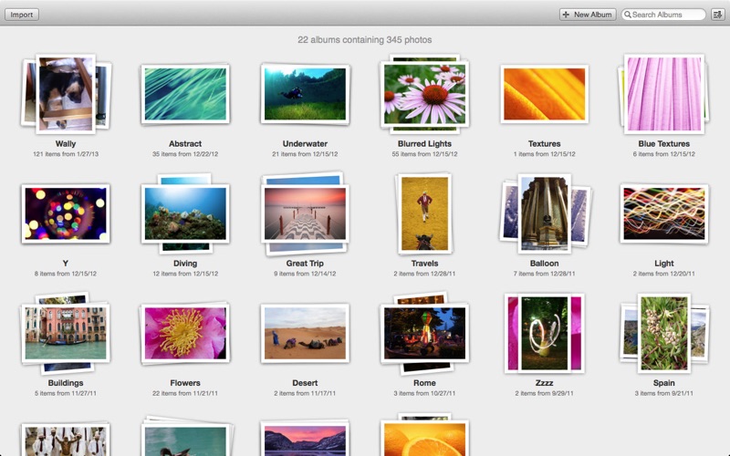Create a new album with New Album
730x456 pixels.
pyautogui.click(x=588, y=15)
